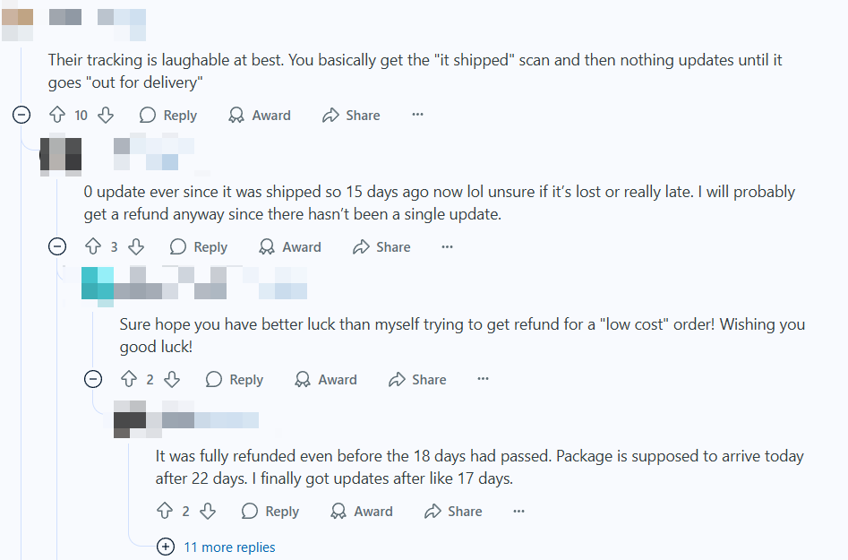Collapse the top comment thread
This screenshot has width=848, height=560.
click(21, 115)
